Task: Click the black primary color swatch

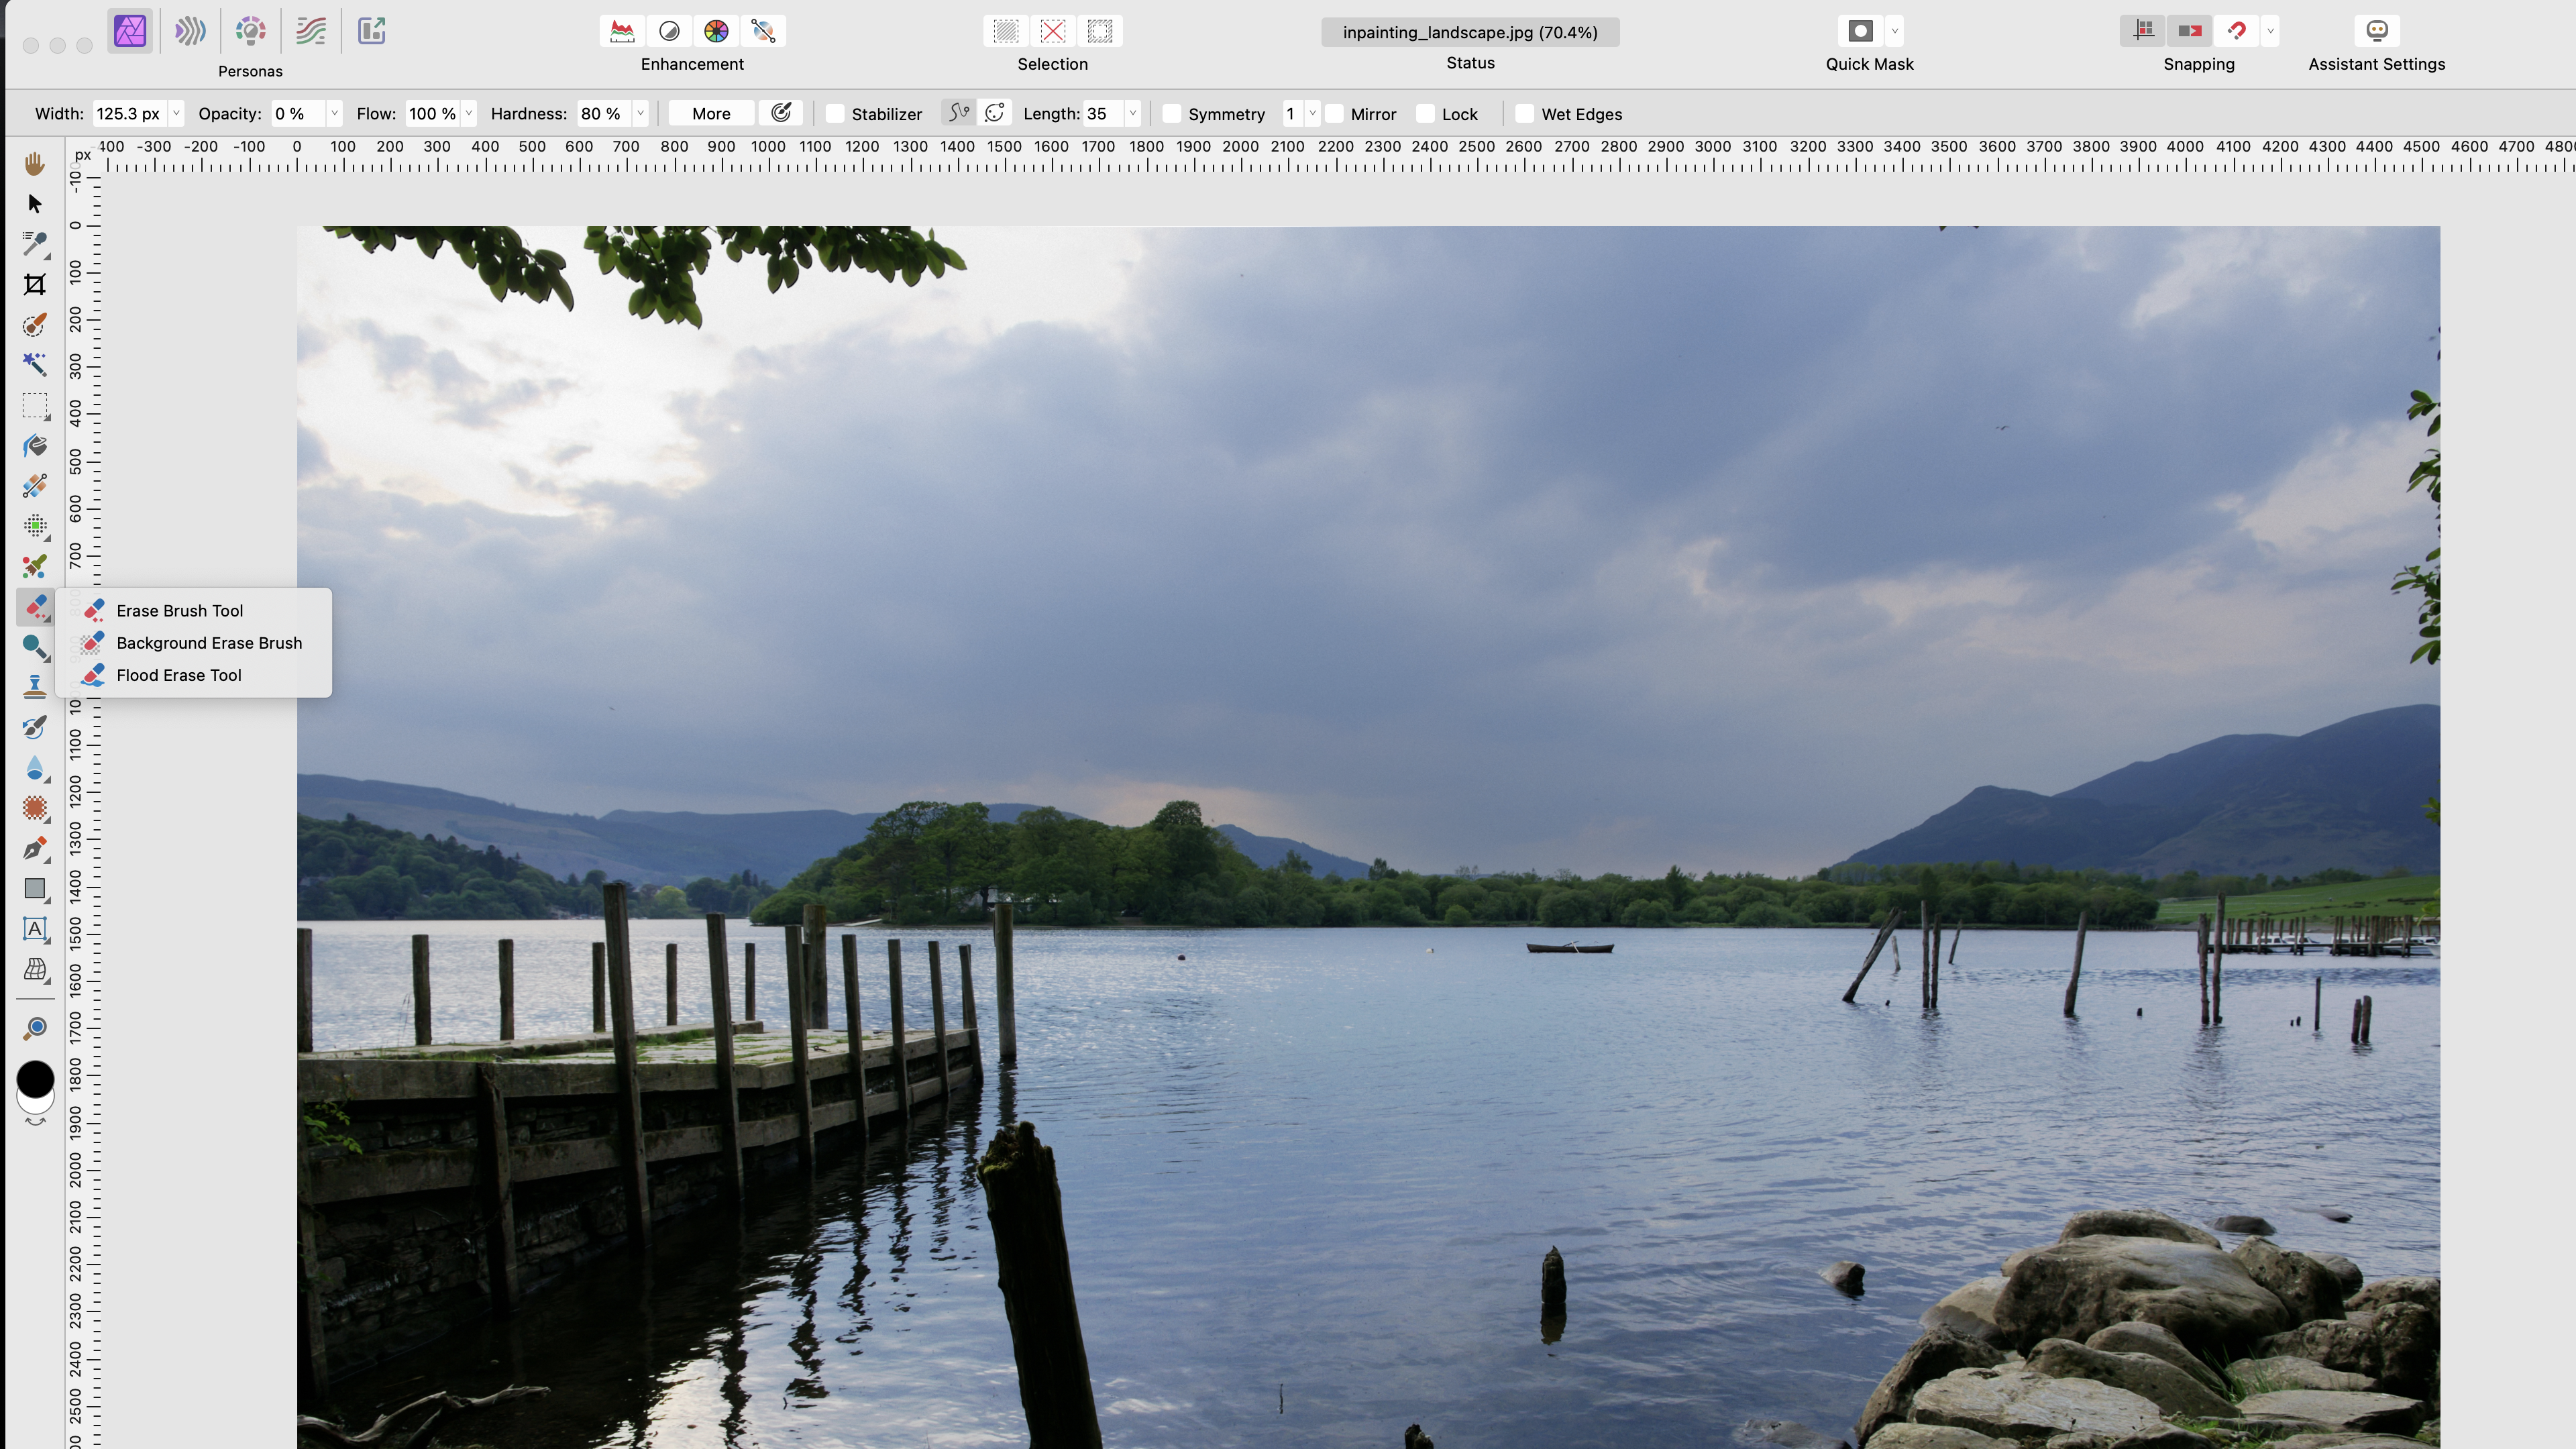Action: (x=35, y=1079)
